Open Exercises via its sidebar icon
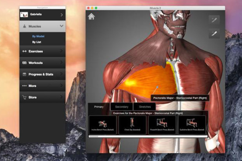This screenshot has height=161, width=242. coord(24,51)
